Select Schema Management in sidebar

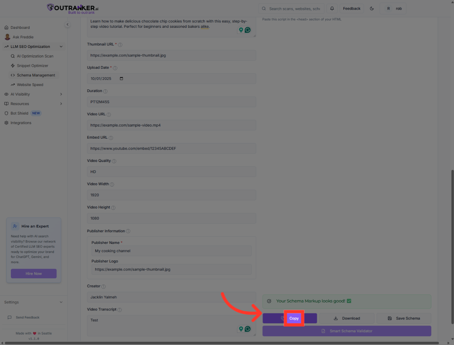coord(34,75)
